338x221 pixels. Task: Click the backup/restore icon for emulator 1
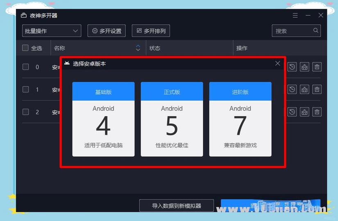[292, 89]
